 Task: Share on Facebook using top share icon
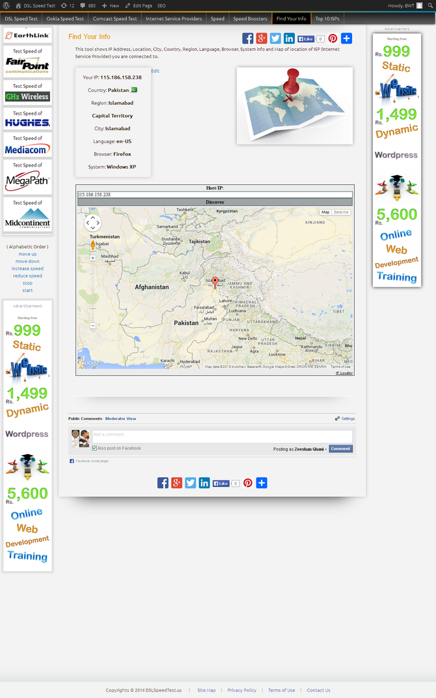(x=248, y=38)
